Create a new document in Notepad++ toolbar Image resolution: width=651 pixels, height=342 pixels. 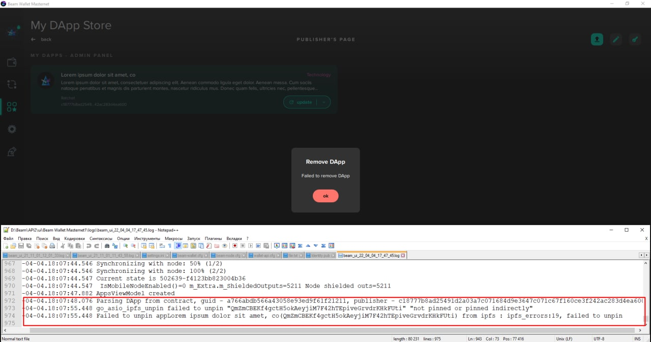[x=5, y=245]
